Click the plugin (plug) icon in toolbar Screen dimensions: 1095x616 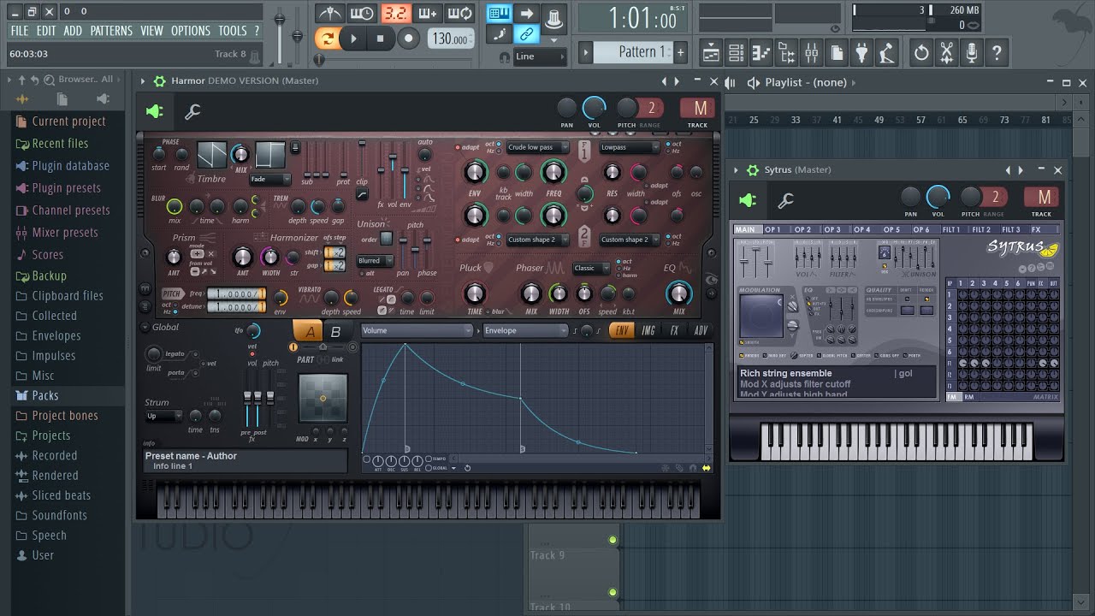862,53
